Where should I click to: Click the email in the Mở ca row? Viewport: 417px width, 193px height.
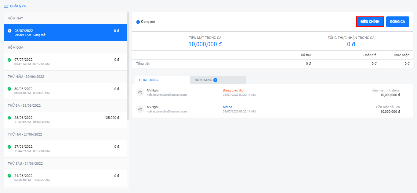click(167, 112)
